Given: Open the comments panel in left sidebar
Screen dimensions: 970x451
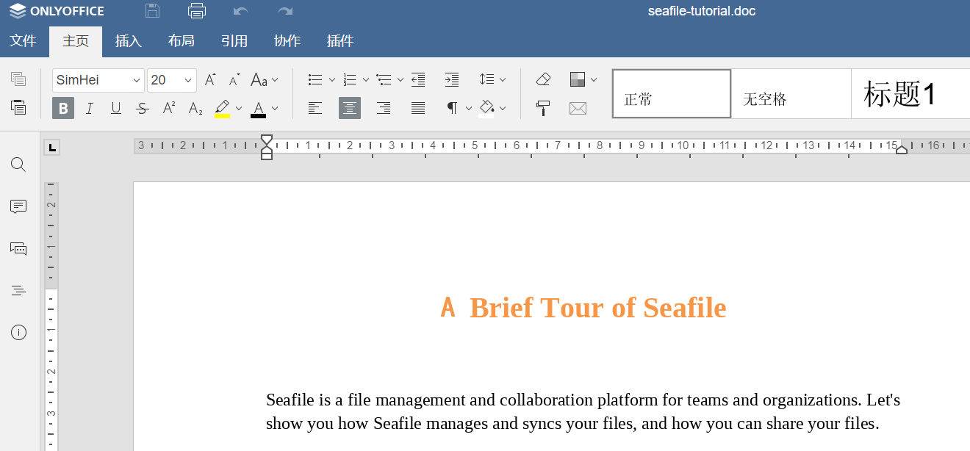Looking at the screenshot, I should coord(18,206).
